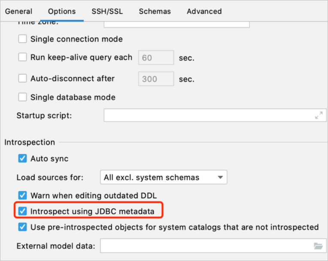Toggle Introspect using JDBC metadata checkbox
Screen dimensions: 328x261
23,211
